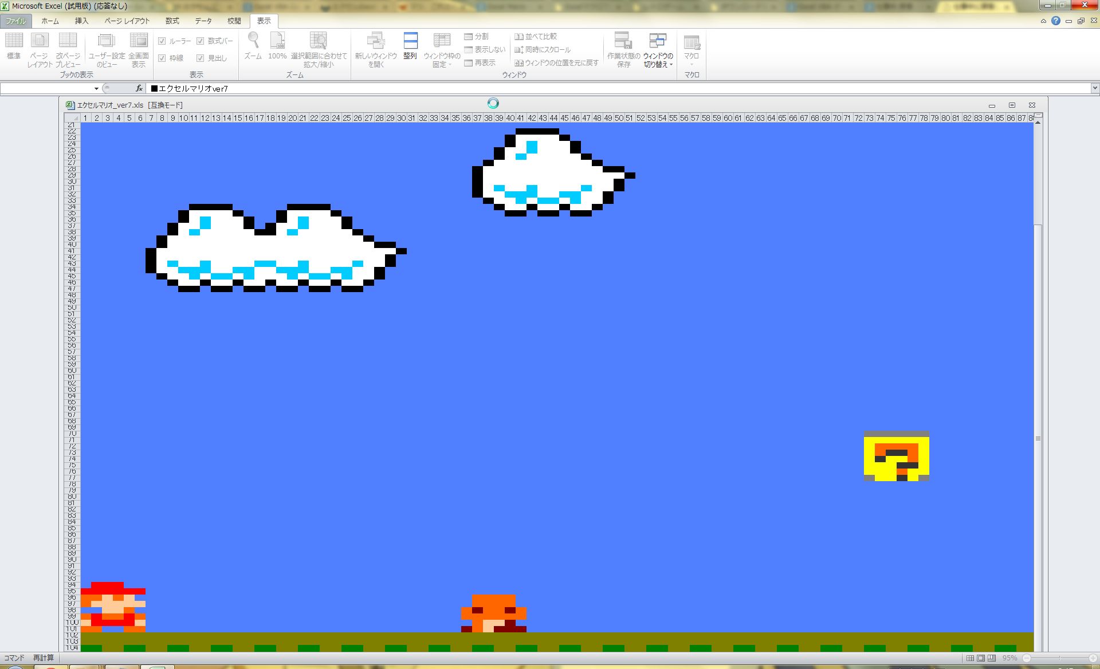Click 分割 split window icon

pos(477,36)
